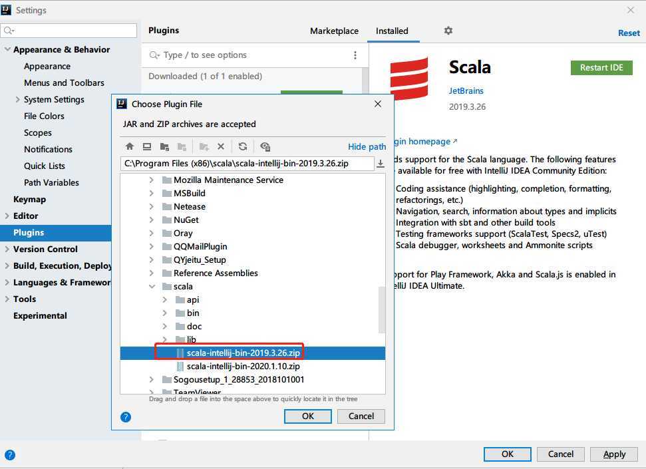Click the New Folder toolbar icon
646x469 pixels.
tap(204, 146)
